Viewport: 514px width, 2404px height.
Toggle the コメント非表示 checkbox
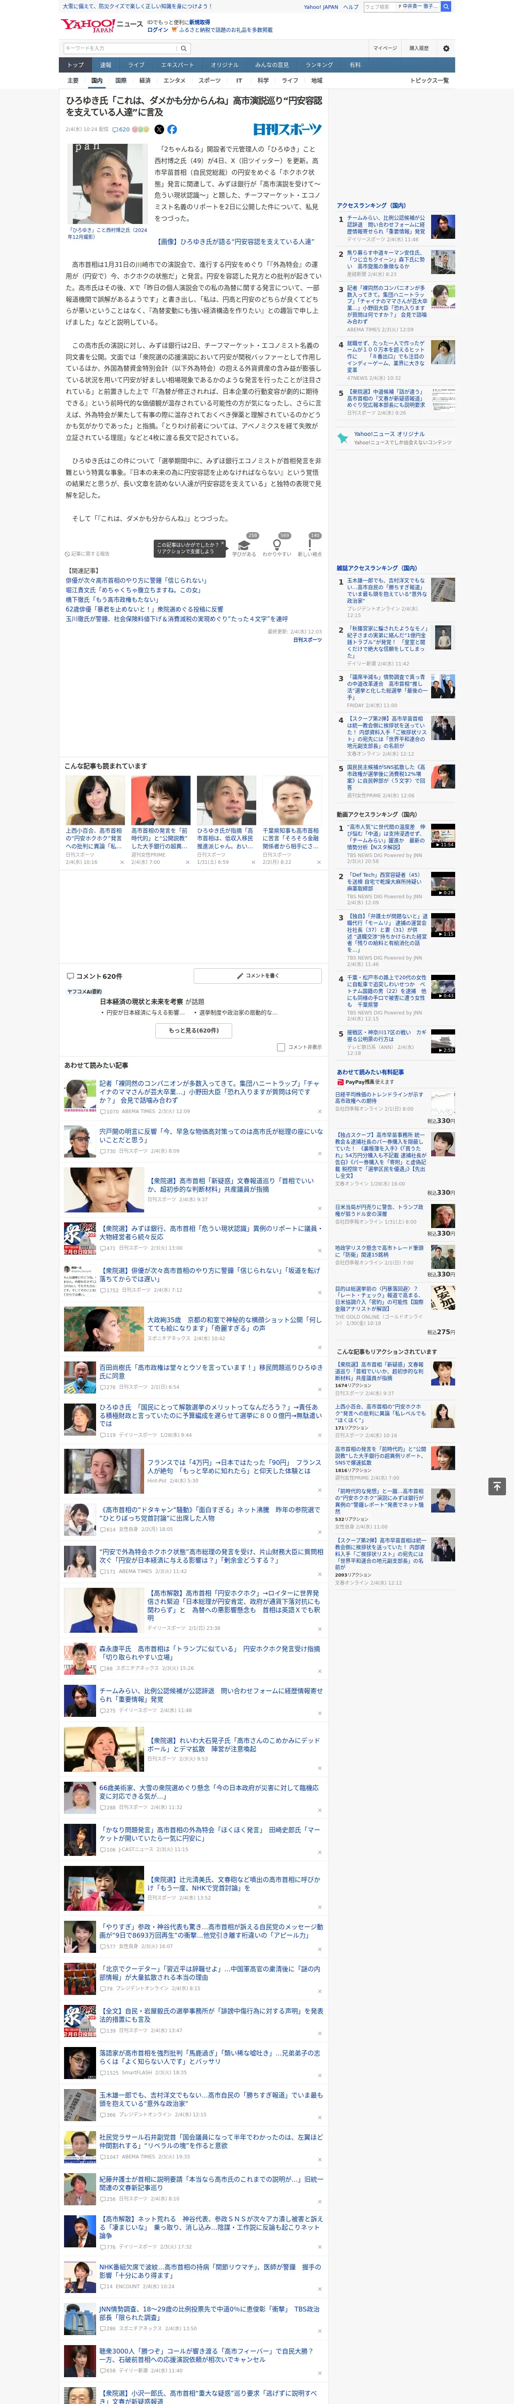click(x=281, y=1047)
